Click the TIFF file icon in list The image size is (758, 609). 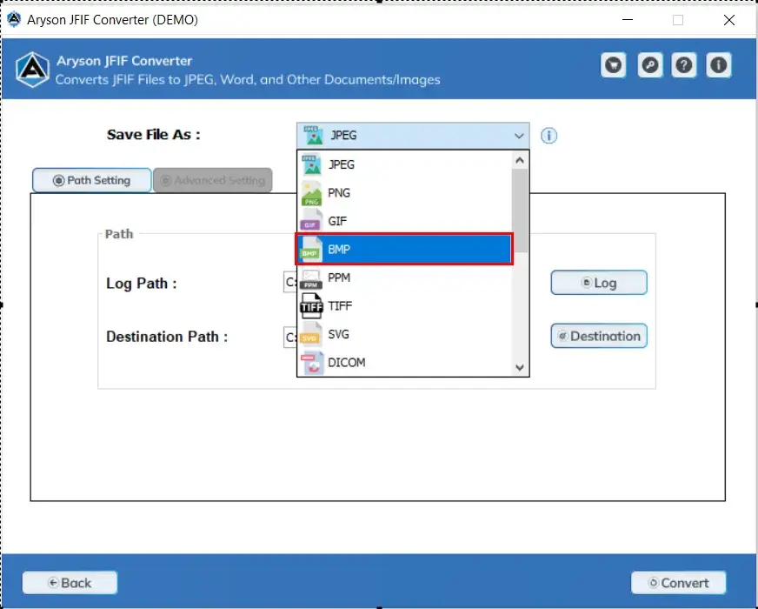(312, 305)
